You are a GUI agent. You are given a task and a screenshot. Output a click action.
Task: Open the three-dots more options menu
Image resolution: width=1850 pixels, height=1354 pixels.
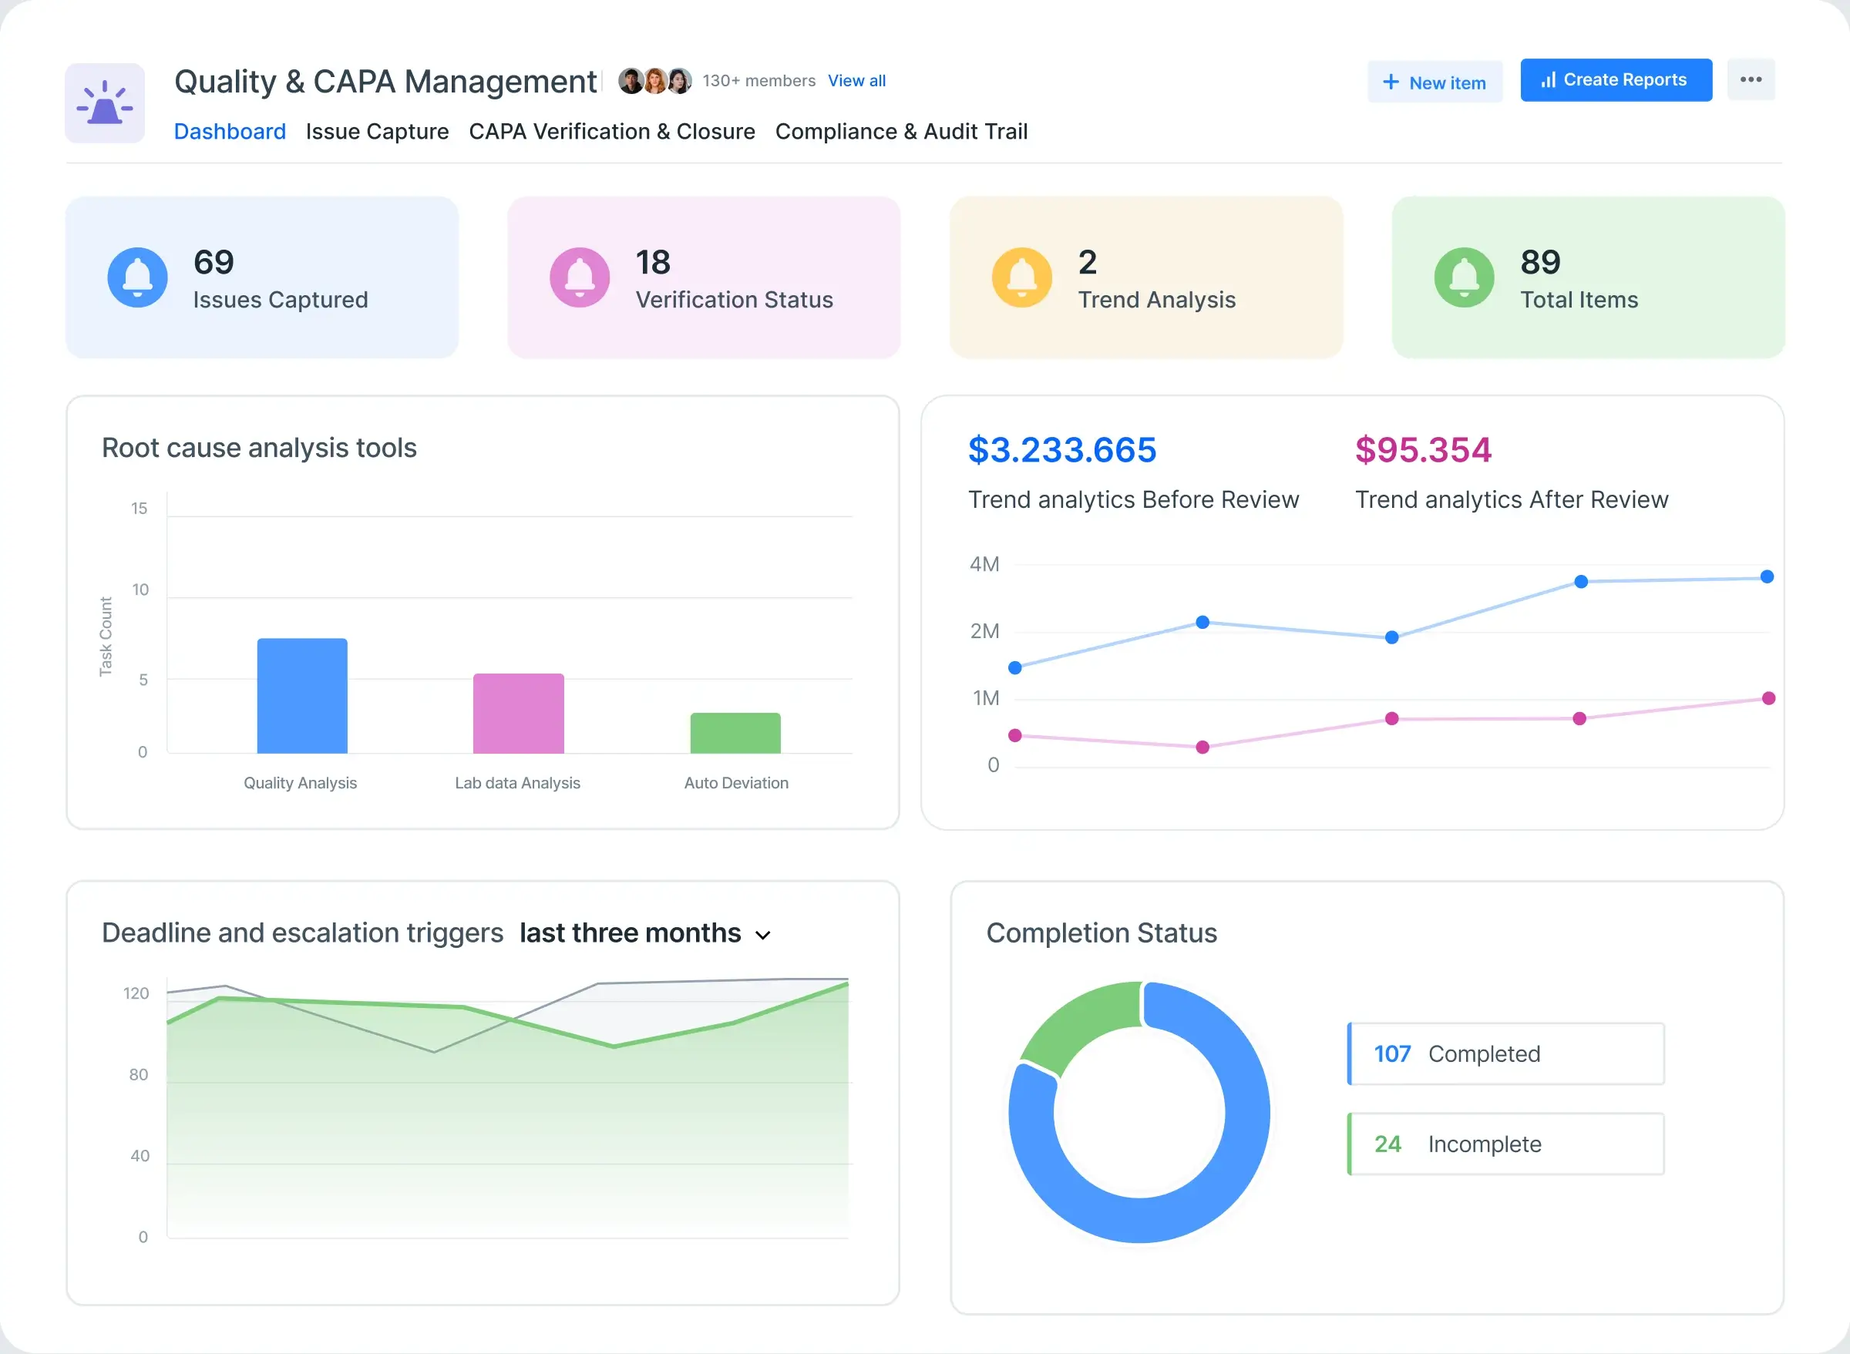click(x=1751, y=79)
